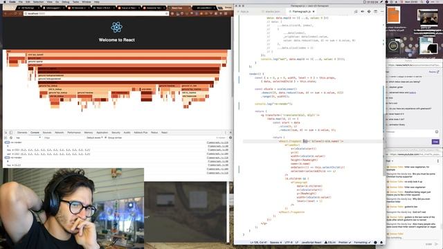Open the topmost Flamegraph.js source link
Screen dimensions: 443x249
pos(217,142)
